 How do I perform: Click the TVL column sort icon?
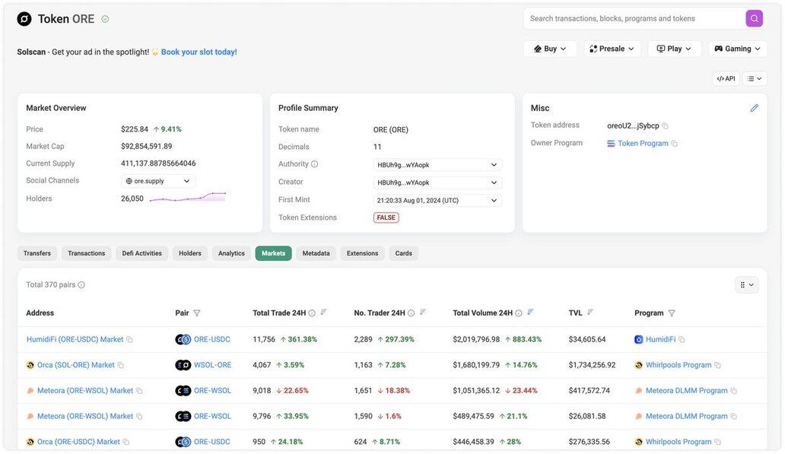pyautogui.click(x=590, y=313)
